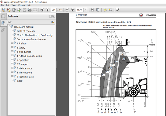Click the Find current bookmark icon
166x116 pixels.
coord(52,22)
